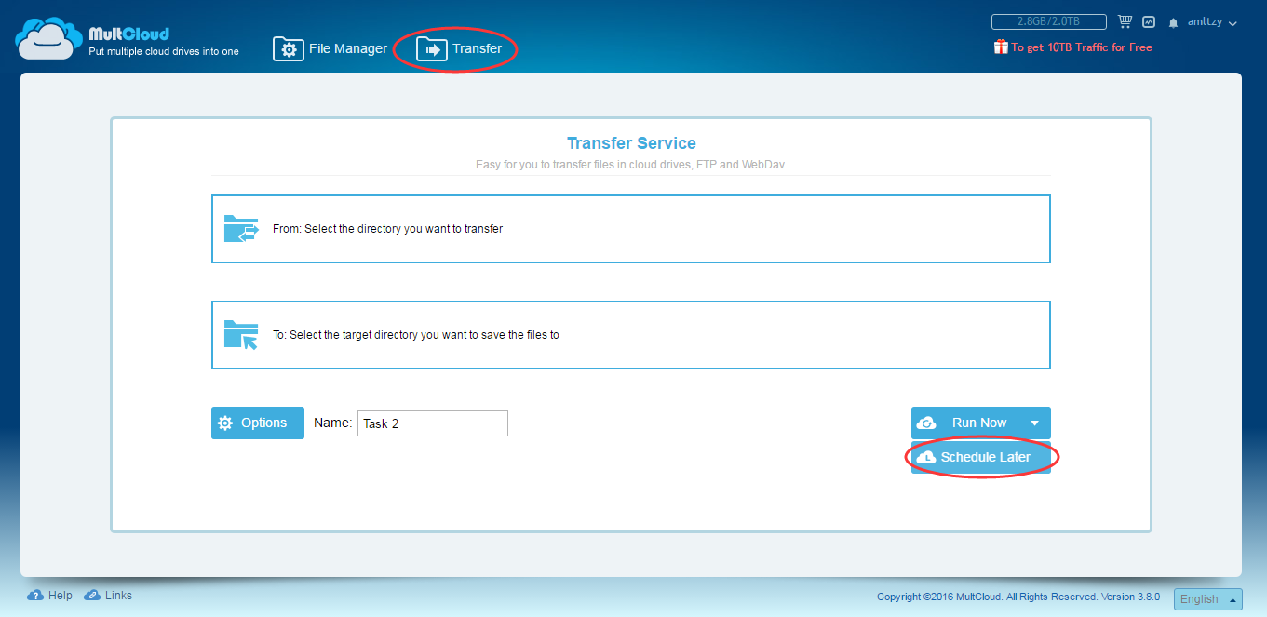The image size is (1267, 617).
Task: Open the English language dropdown
Action: (x=1208, y=599)
